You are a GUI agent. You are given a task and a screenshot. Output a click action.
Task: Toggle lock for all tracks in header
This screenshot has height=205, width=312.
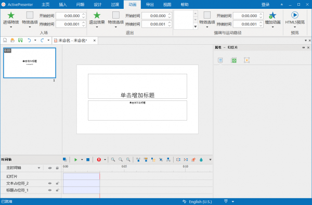[57, 168]
